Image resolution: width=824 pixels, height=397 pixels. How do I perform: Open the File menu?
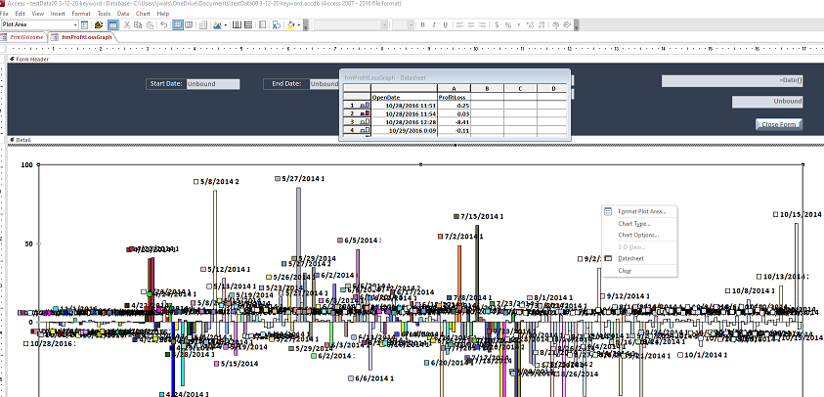point(4,14)
